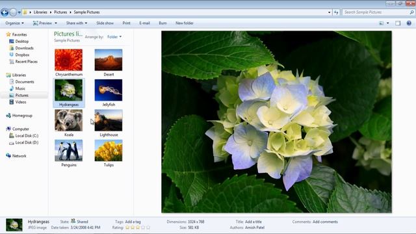Screen dimensions: 416x234
Task: Click the Forward navigation arrow
Action: [13, 12]
